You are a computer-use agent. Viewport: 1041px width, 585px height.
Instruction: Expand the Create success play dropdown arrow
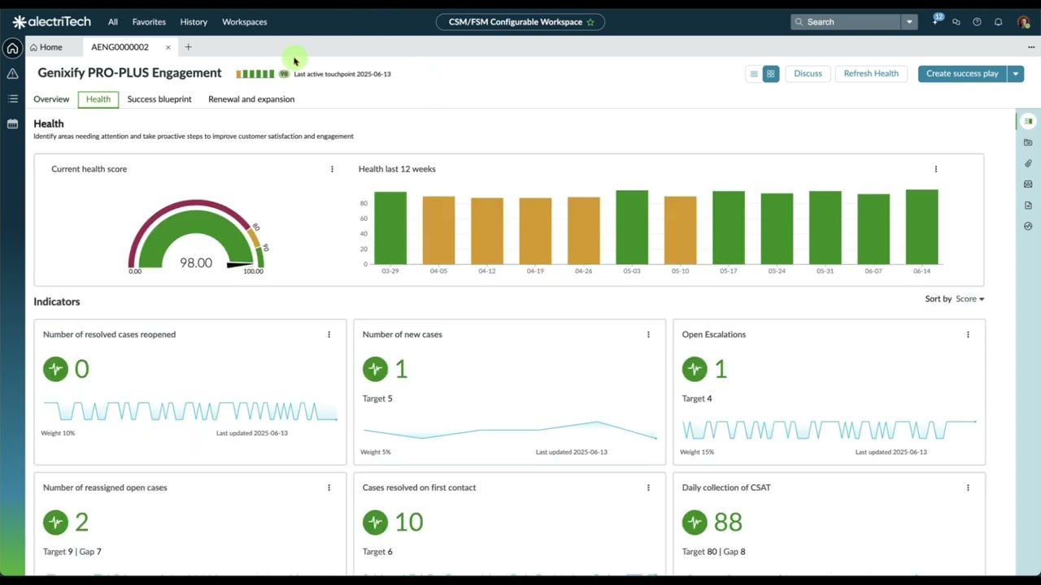coord(1015,73)
